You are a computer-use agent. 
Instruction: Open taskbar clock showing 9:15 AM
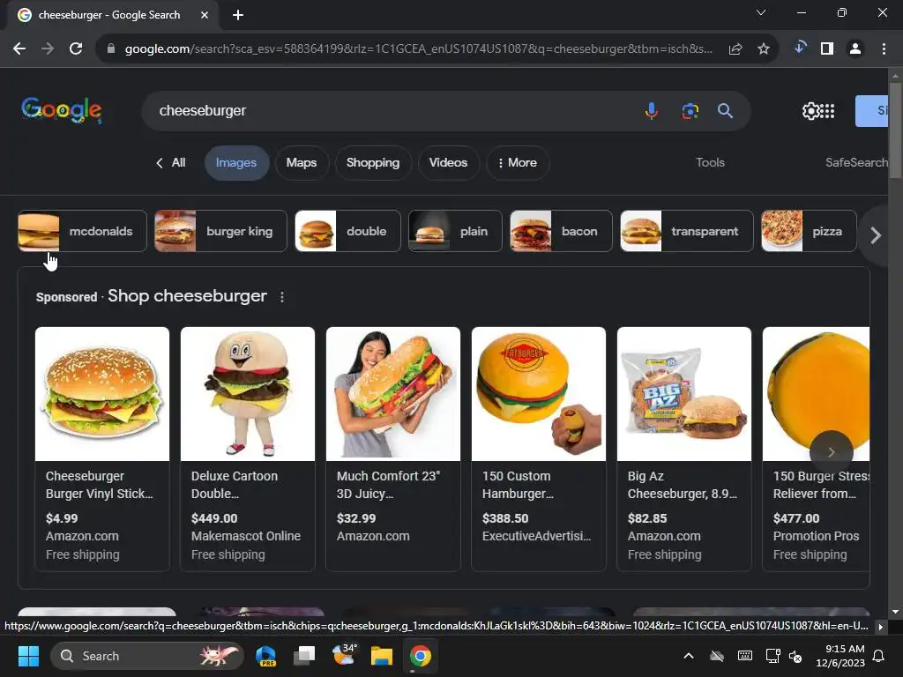pos(840,656)
